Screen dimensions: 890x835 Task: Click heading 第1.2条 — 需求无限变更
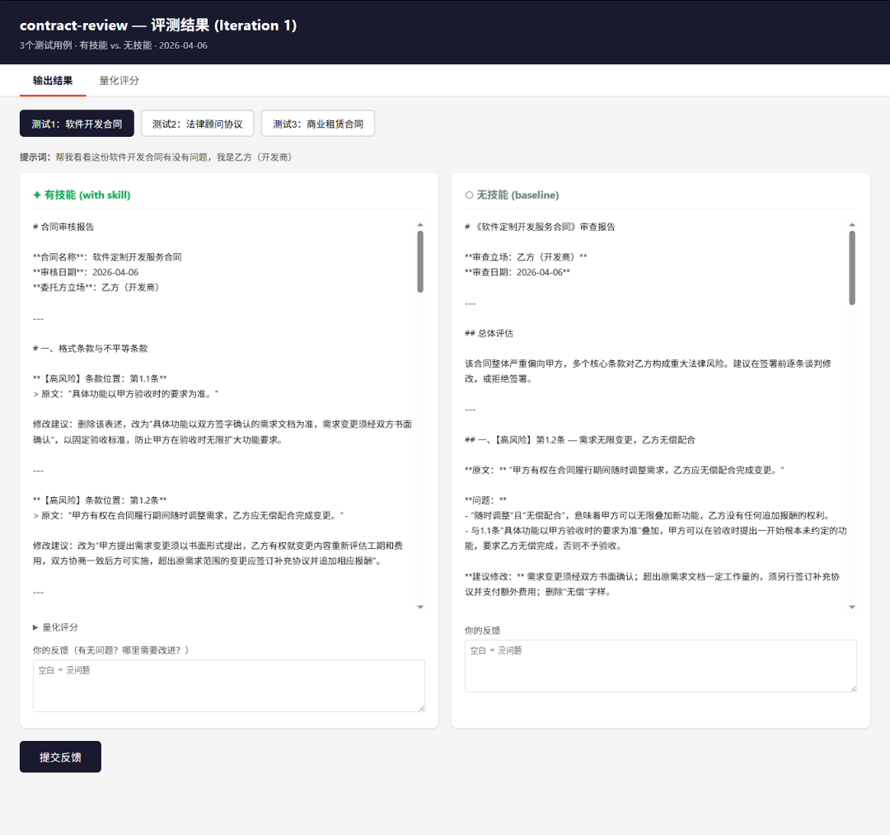point(580,440)
